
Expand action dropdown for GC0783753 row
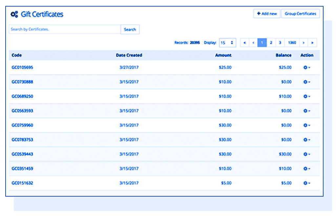click(x=306, y=140)
